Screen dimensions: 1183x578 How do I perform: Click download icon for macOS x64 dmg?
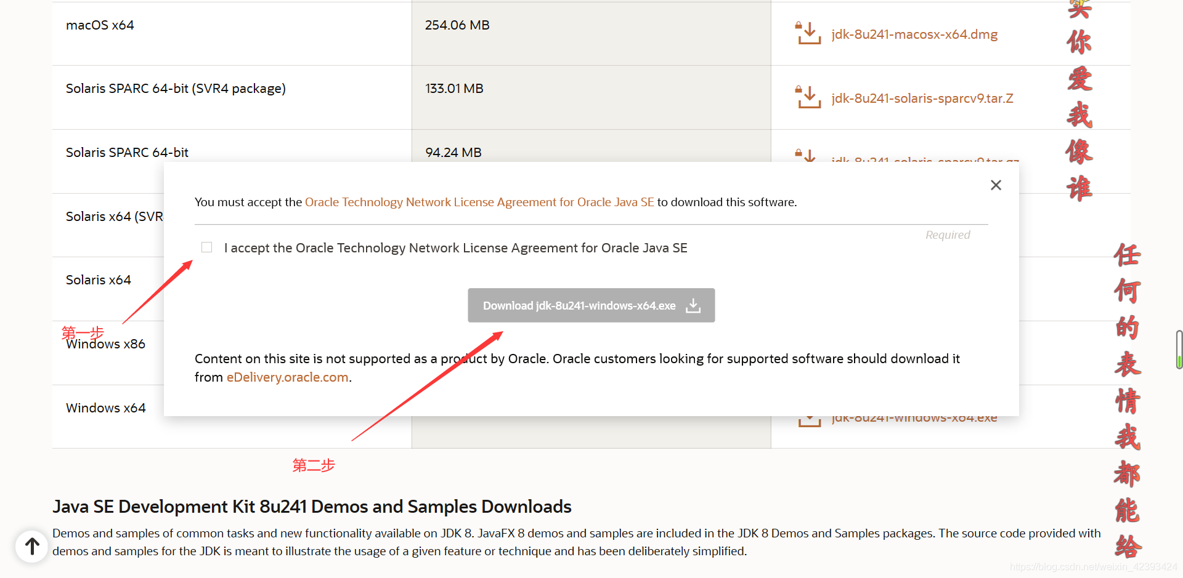point(808,33)
